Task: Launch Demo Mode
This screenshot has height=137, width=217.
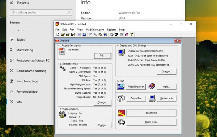Action: coord(151,122)
